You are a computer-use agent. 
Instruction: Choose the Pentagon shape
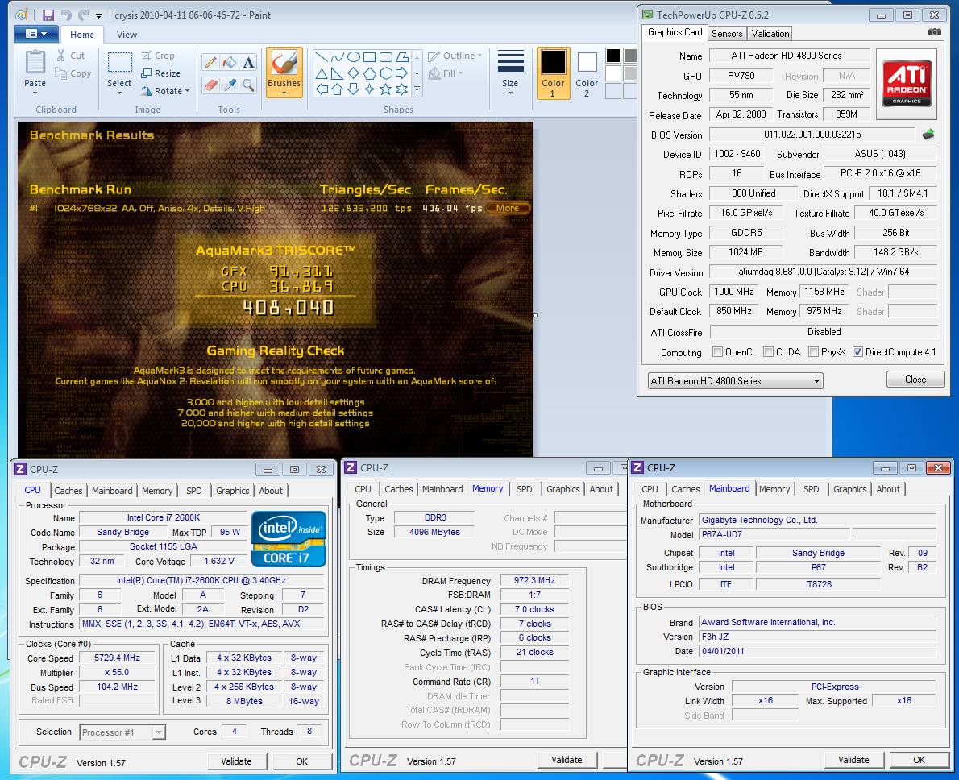(369, 73)
